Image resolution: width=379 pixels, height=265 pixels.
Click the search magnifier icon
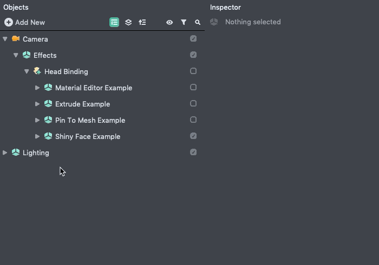[198, 22]
